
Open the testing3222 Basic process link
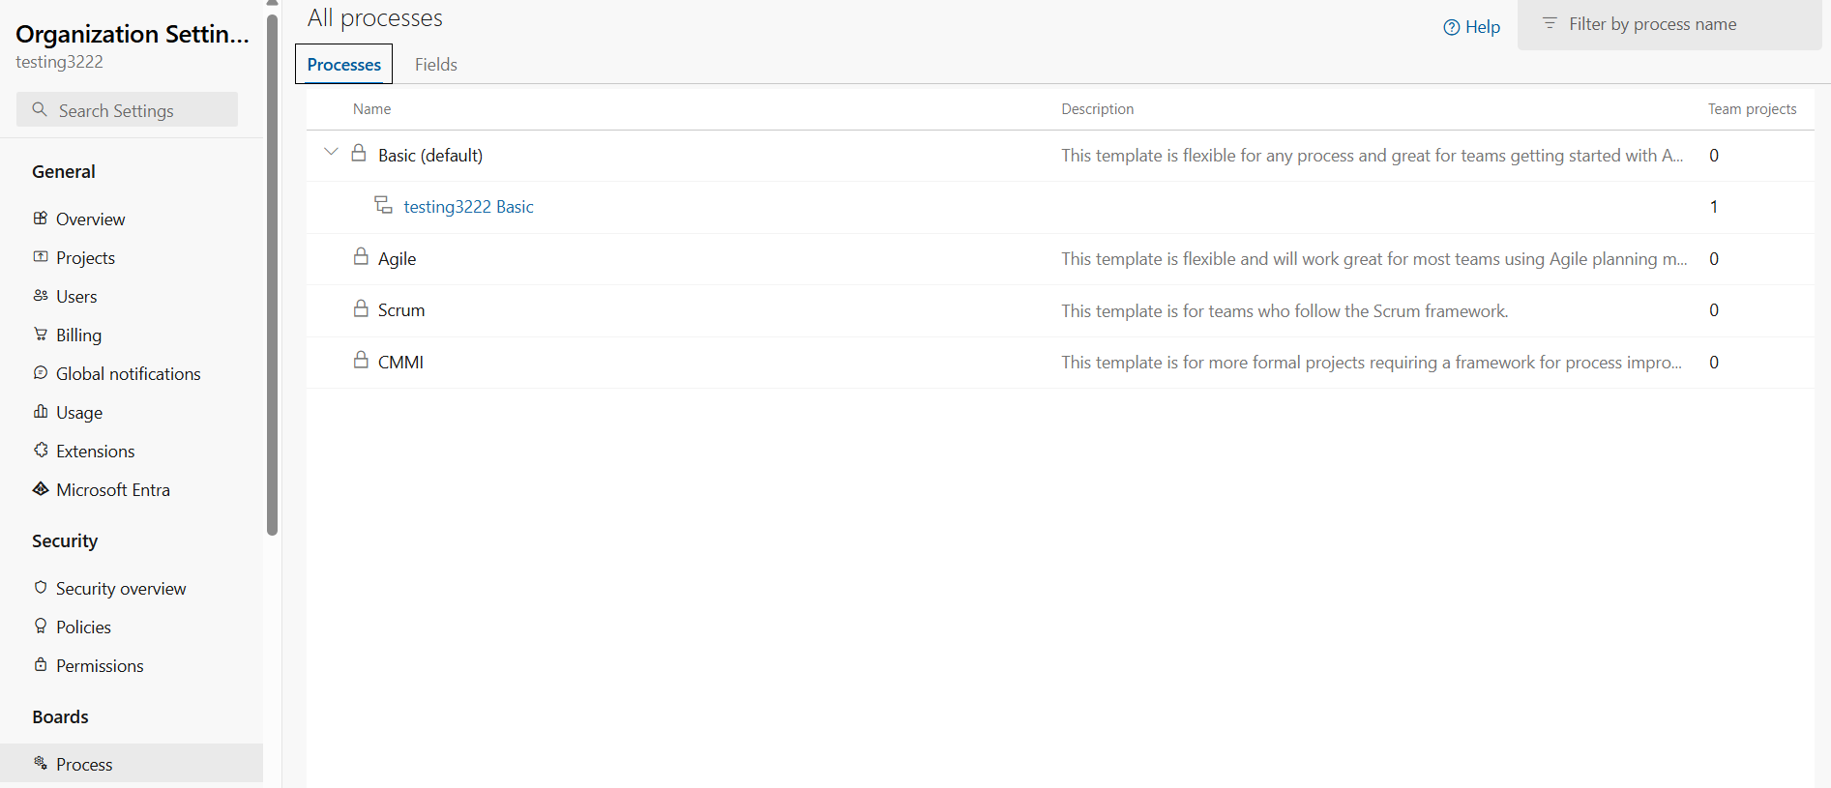(x=468, y=207)
